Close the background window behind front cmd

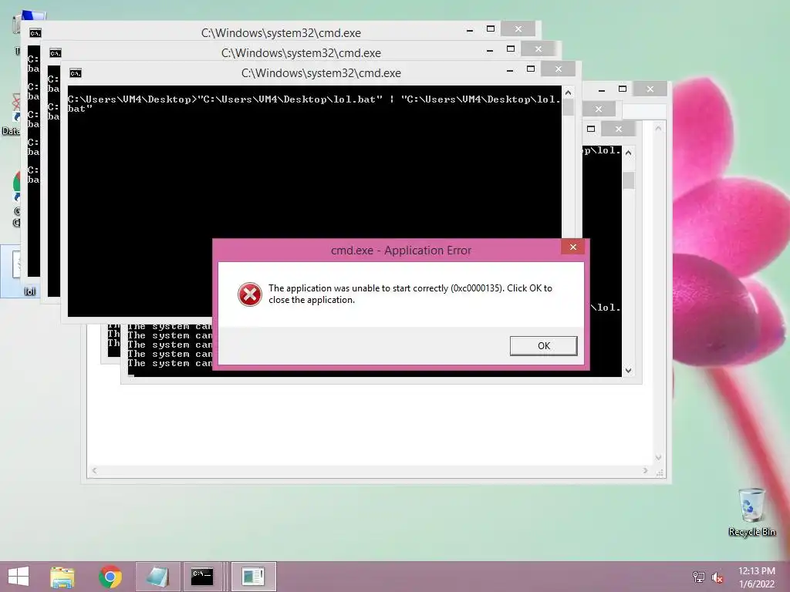click(650, 89)
